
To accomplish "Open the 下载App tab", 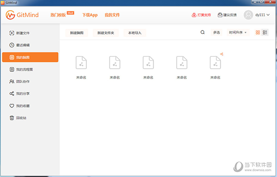I will coord(90,15).
